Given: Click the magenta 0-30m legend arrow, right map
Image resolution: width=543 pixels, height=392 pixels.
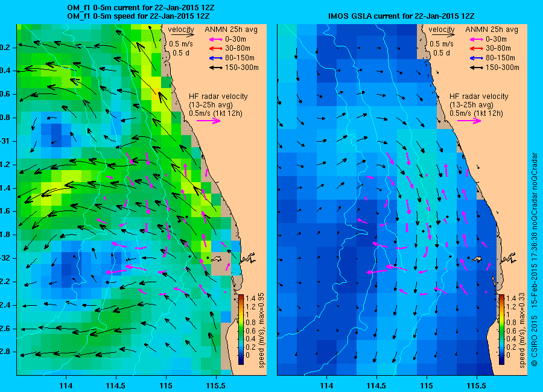Looking at the screenshot, I should pyautogui.click(x=477, y=39).
